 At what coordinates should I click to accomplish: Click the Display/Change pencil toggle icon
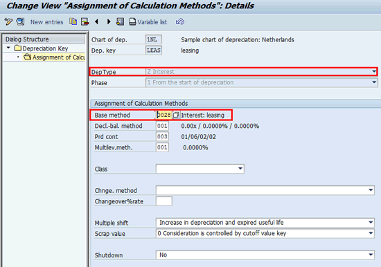point(8,22)
